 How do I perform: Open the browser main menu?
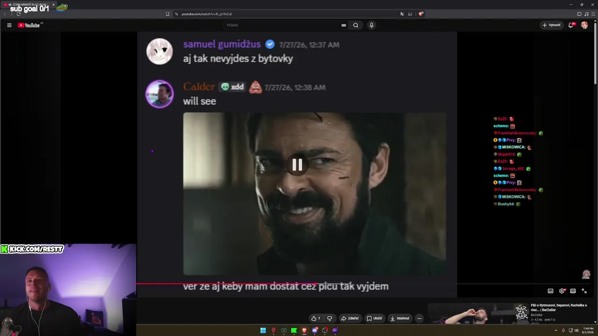[x=593, y=14]
